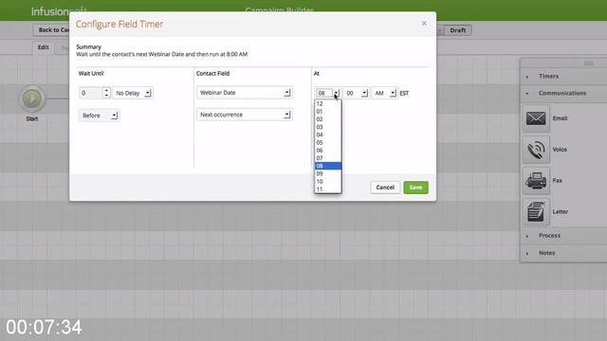Select the Email communication icon
Screen dimensions: 607x341
tap(536, 118)
